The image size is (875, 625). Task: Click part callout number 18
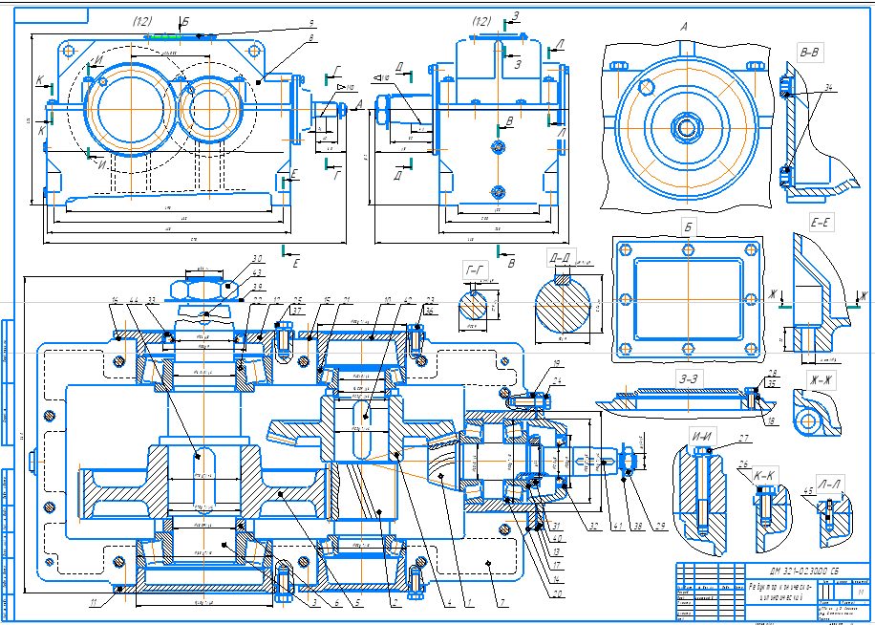tap(771, 421)
